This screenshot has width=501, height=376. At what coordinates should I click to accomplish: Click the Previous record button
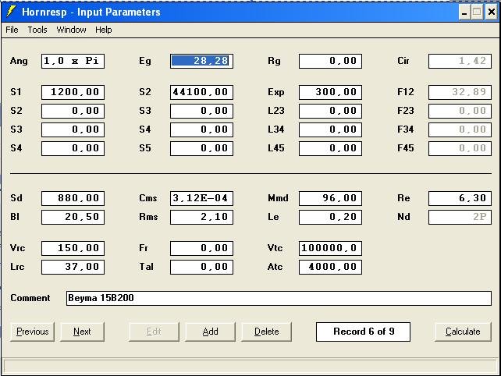[x=32, y=332]
